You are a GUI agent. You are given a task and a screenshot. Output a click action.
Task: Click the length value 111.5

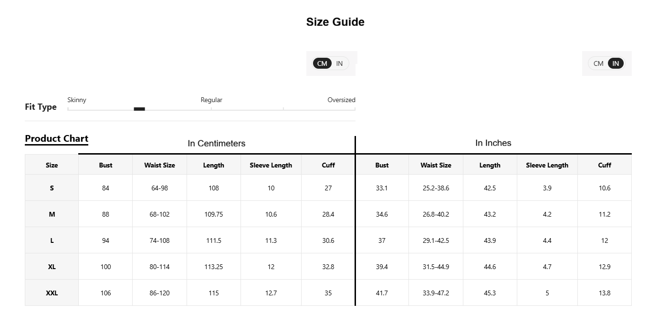213,240
